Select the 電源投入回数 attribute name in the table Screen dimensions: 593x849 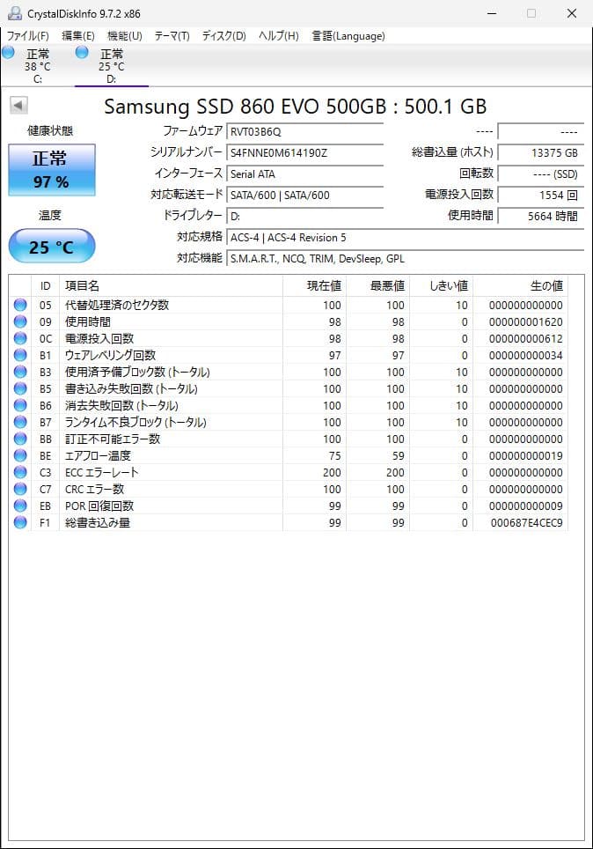pos(99,338)
